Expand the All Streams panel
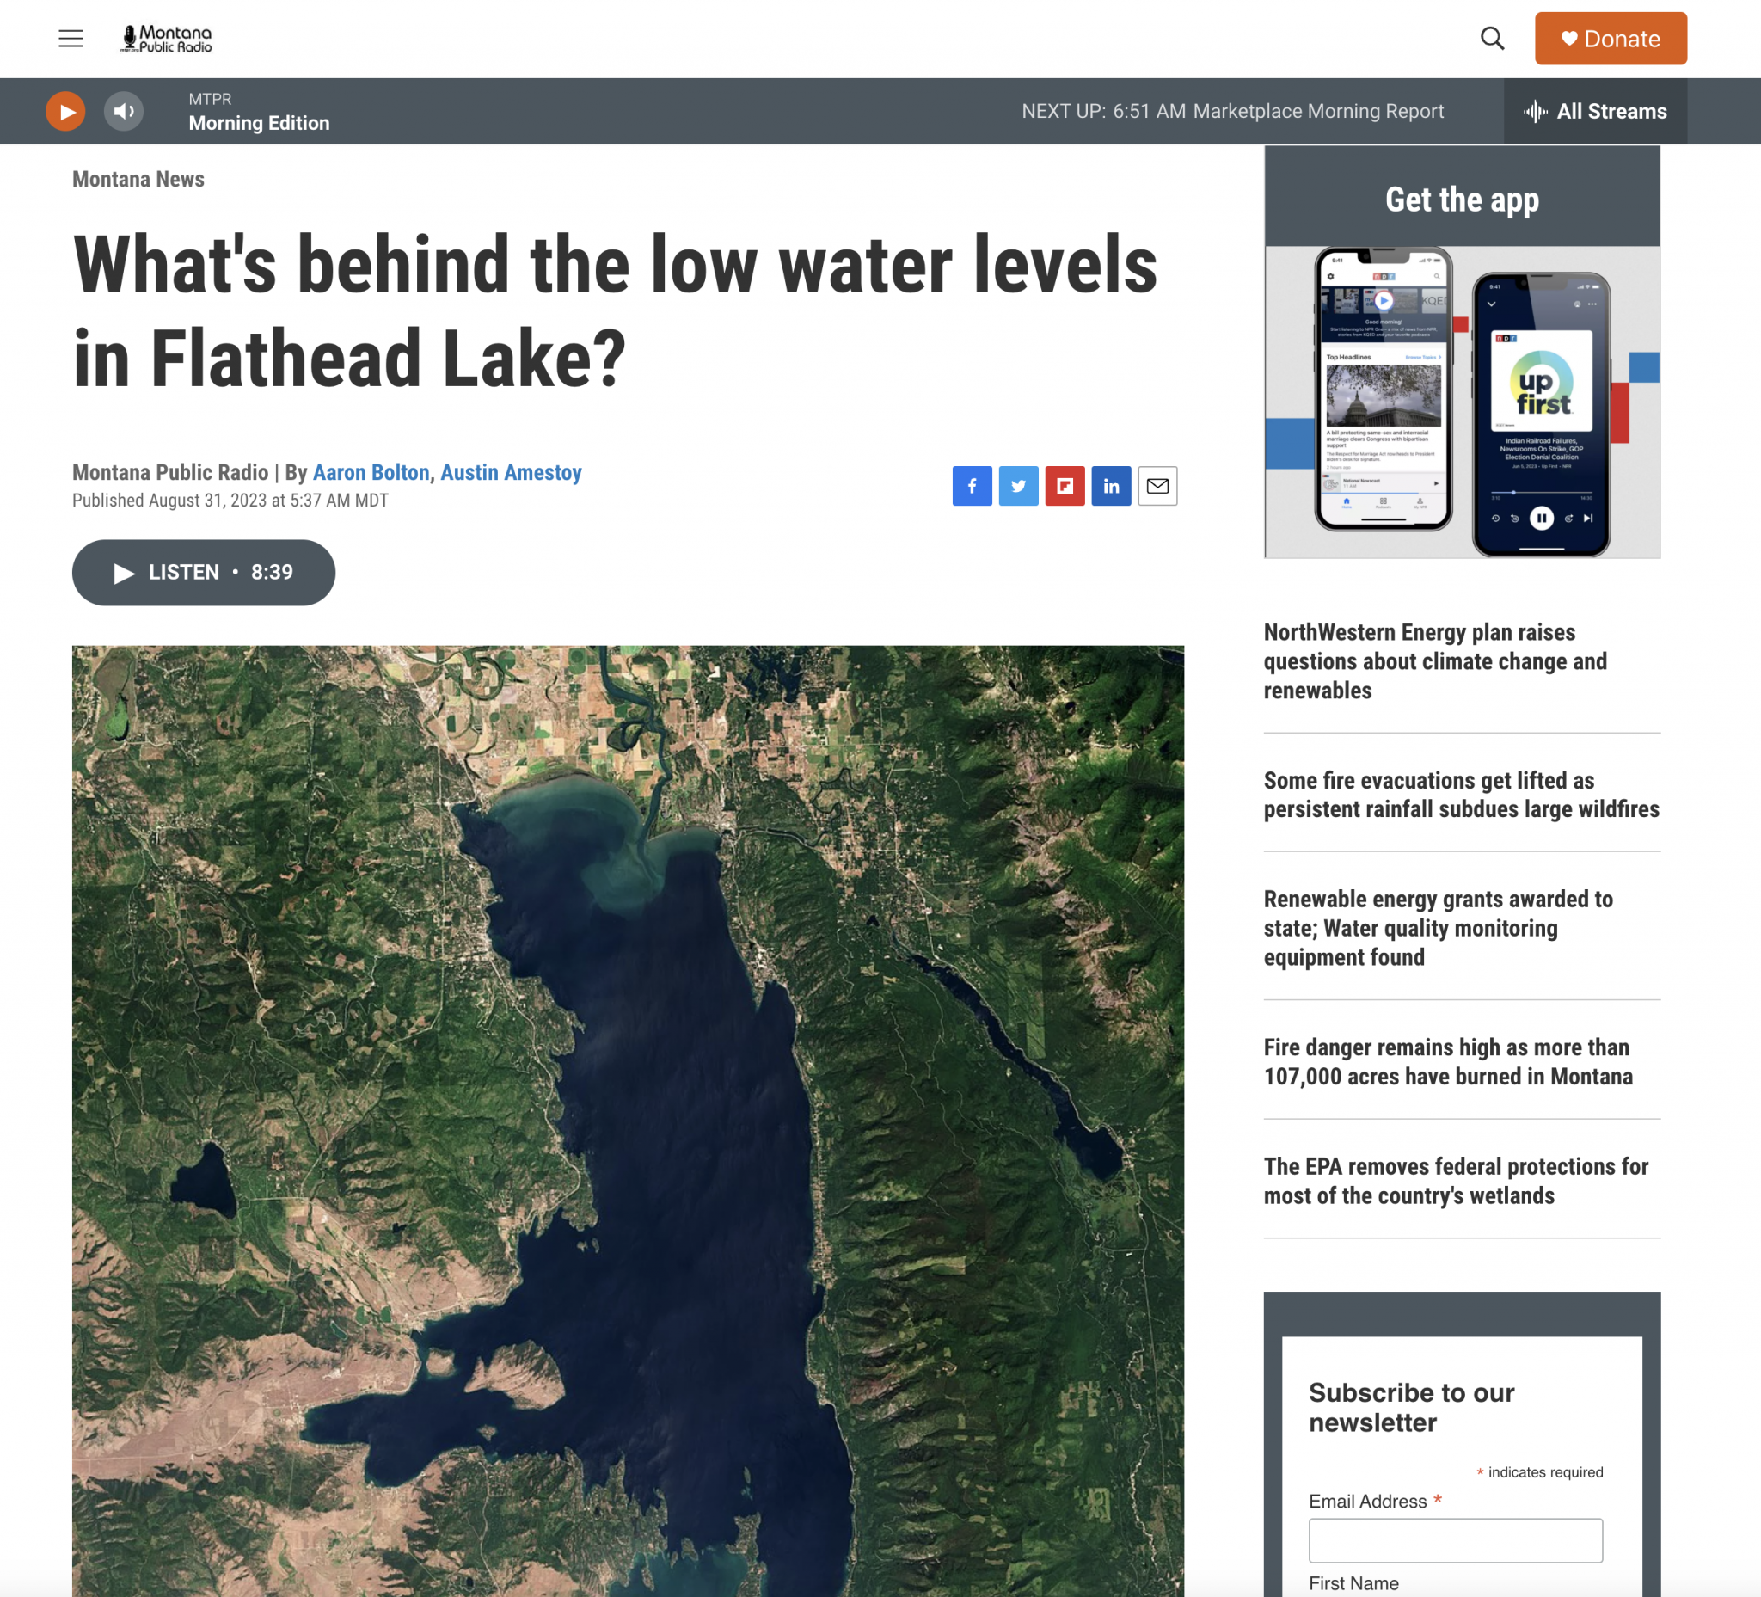 pos(1595,111)
